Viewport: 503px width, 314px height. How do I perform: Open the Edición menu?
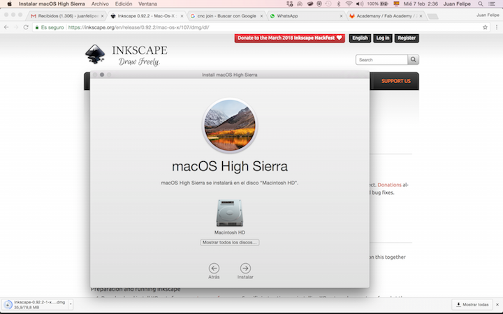click(x=124, y=4)
